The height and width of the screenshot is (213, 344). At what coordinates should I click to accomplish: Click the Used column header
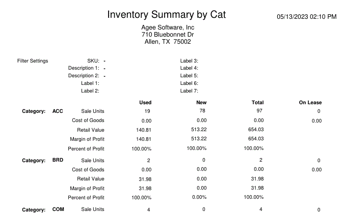pyautogui.click(x=145, y=103)
